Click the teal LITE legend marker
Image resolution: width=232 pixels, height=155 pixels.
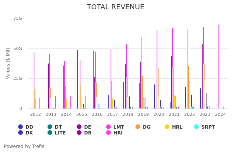(x=50, y=133)
